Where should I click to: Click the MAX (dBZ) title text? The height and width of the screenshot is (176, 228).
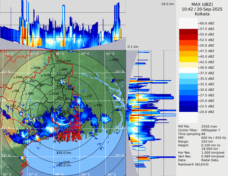[202, 4]
